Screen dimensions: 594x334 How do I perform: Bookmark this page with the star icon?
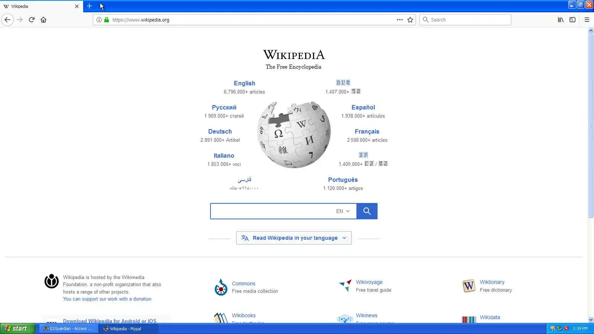click(410, 20)
